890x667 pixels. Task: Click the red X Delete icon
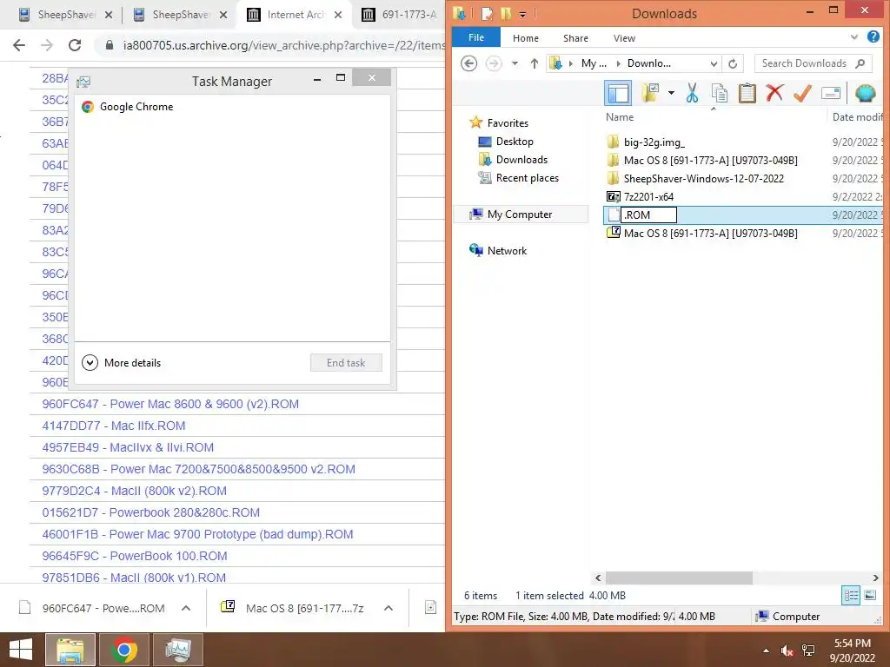click(x=774, y=92)
